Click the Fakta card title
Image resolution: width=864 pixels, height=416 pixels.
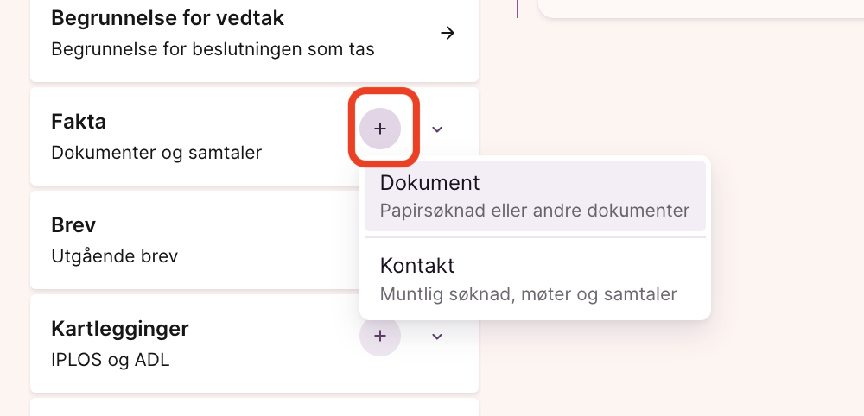(79, 122)
